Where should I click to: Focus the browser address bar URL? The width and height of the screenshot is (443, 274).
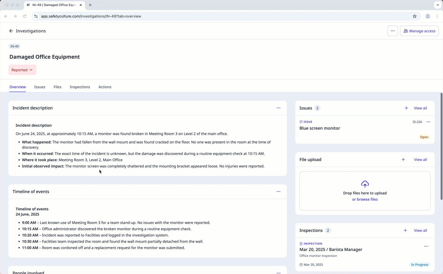tap(91, 16)
